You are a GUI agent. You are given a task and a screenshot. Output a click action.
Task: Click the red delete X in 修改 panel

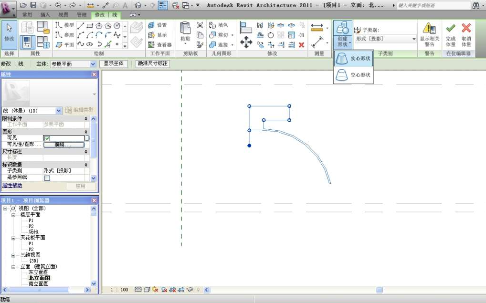click(x=301, y=45)
